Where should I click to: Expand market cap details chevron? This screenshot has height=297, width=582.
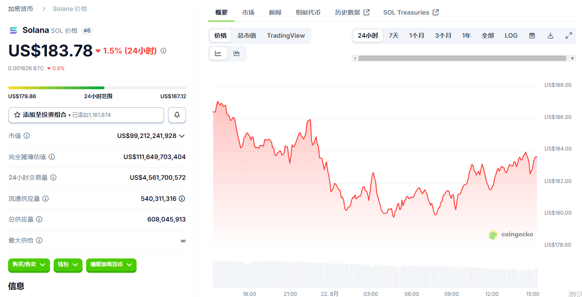[x=182, y=136]
